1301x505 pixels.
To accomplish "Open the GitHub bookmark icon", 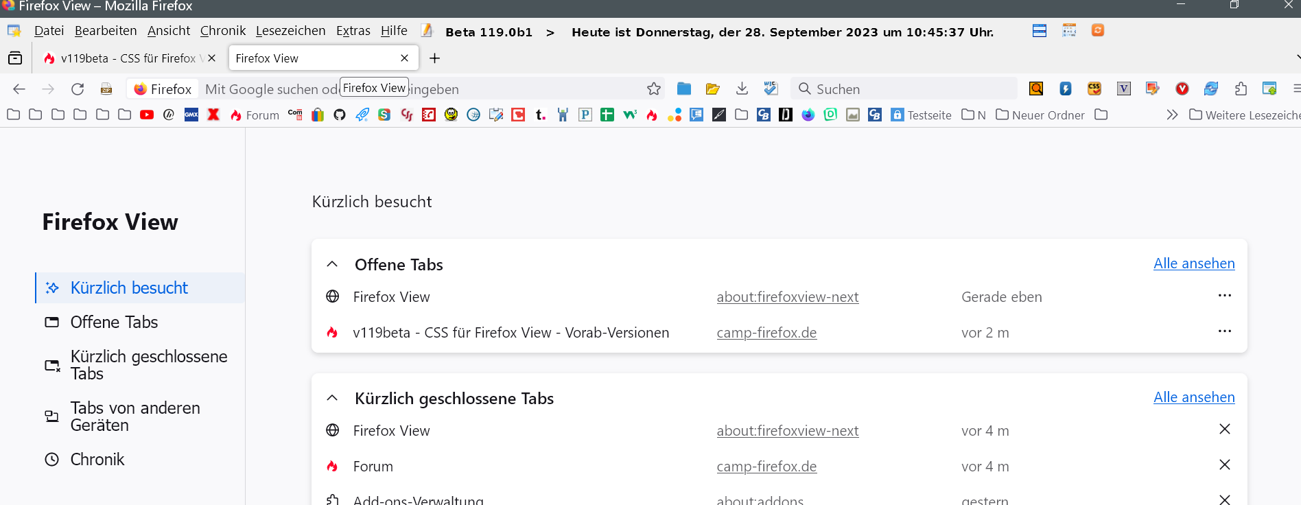I will click(340, 115).
